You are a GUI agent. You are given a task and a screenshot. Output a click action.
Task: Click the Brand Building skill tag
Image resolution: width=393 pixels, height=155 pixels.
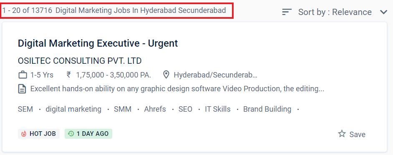click(267, 109)
